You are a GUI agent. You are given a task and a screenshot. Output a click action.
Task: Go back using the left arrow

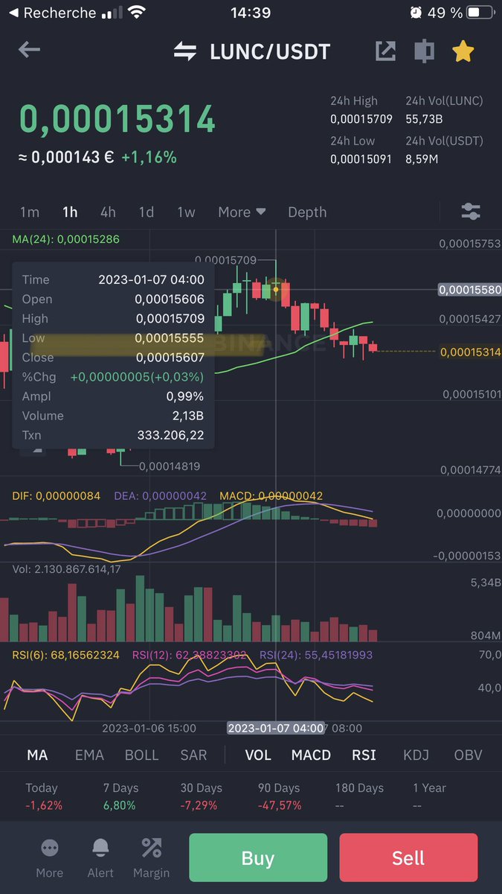[29, 50]
